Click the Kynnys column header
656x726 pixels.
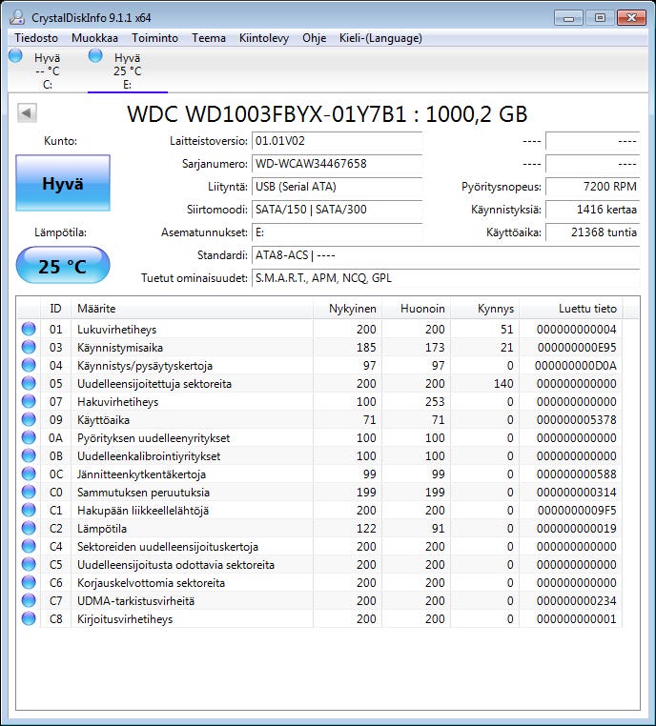(x=484, y=309)
